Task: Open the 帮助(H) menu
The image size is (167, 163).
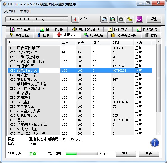Action: (26, 11)
